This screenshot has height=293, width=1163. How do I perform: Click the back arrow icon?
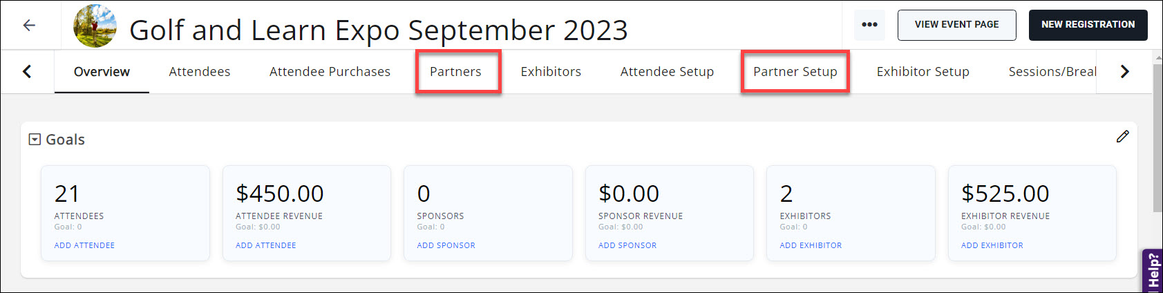click(29, 26)
